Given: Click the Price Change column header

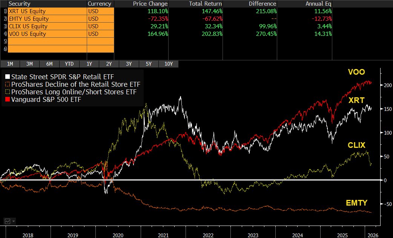Looking at the screenshot, I should pyautogui.click(x=150, y=4).
